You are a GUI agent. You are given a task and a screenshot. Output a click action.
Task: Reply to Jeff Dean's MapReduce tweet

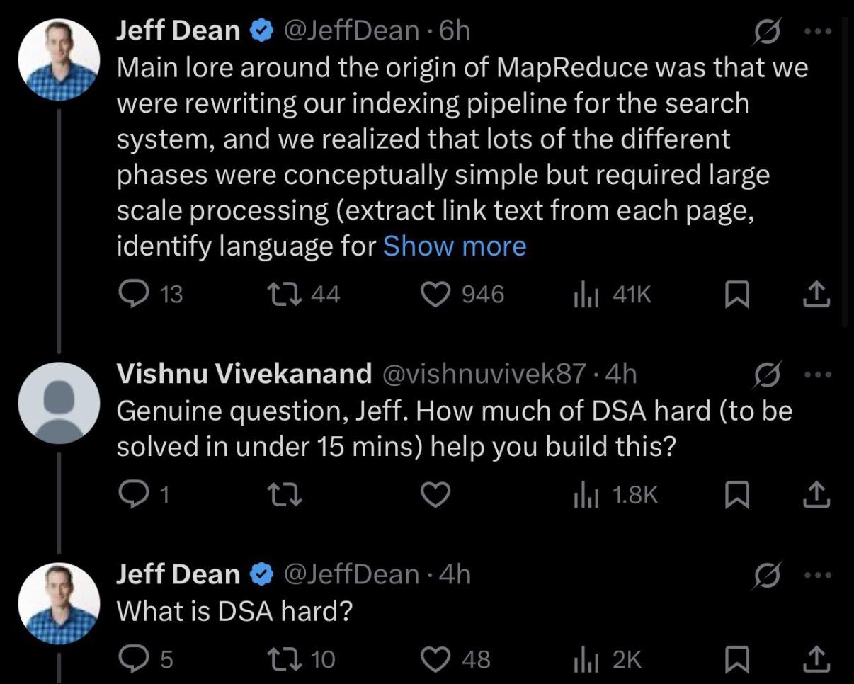tap(138, 295)
